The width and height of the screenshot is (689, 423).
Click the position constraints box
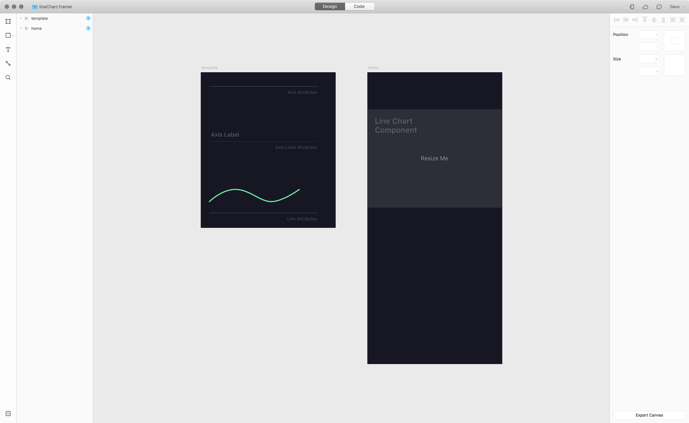coord(675,41)
